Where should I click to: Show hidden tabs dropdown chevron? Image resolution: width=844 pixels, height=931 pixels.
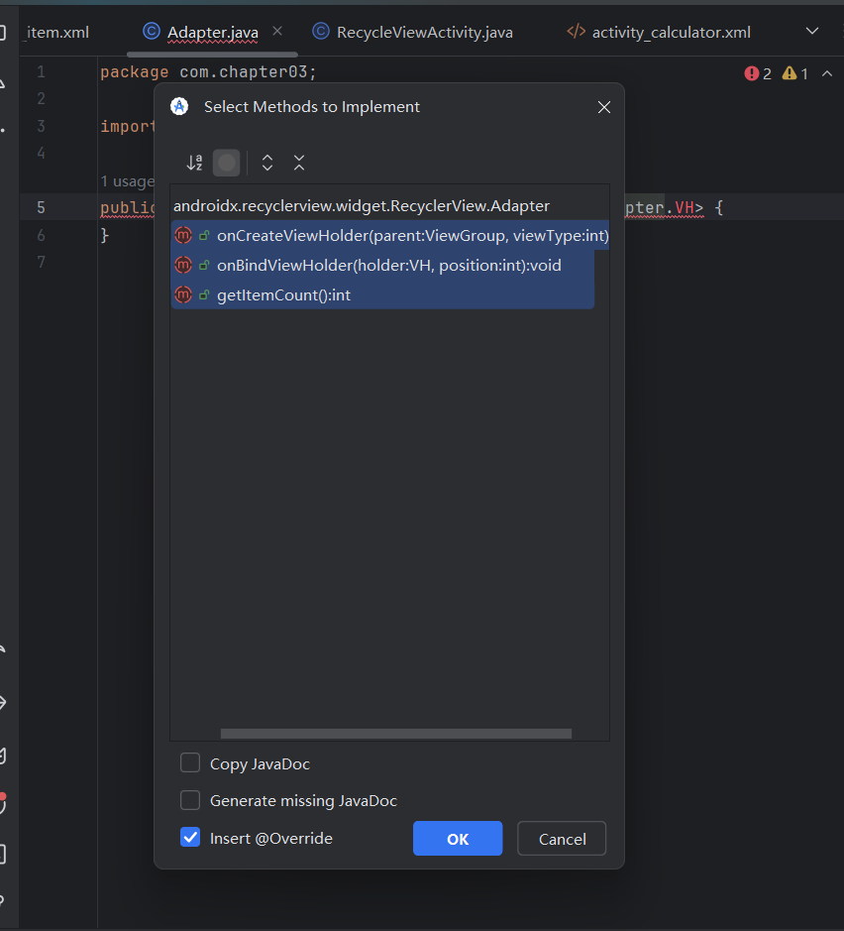pyautogui.click(x=812, y=31)
